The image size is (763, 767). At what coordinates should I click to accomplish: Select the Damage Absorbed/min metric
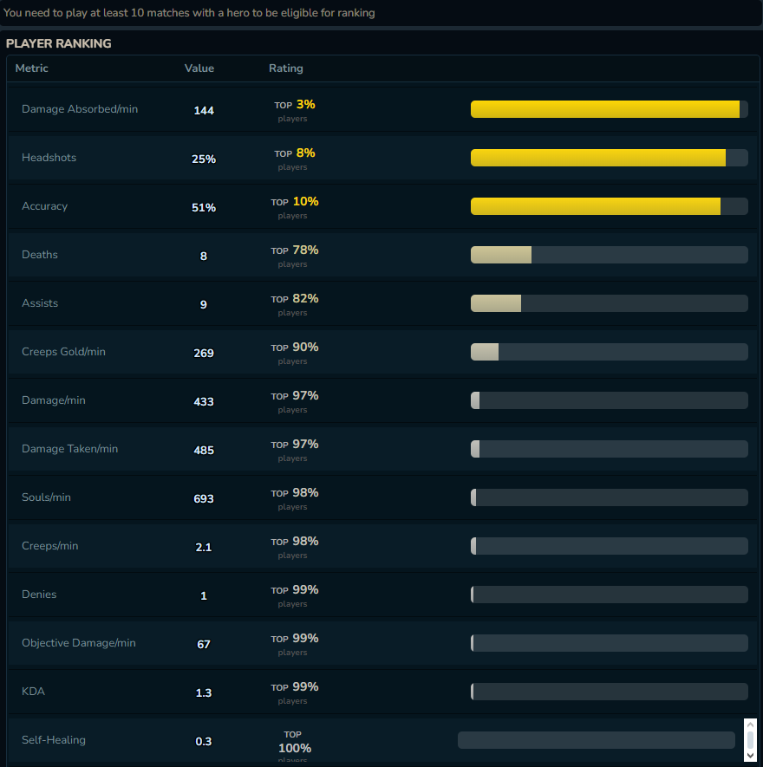tap(79, 109)
